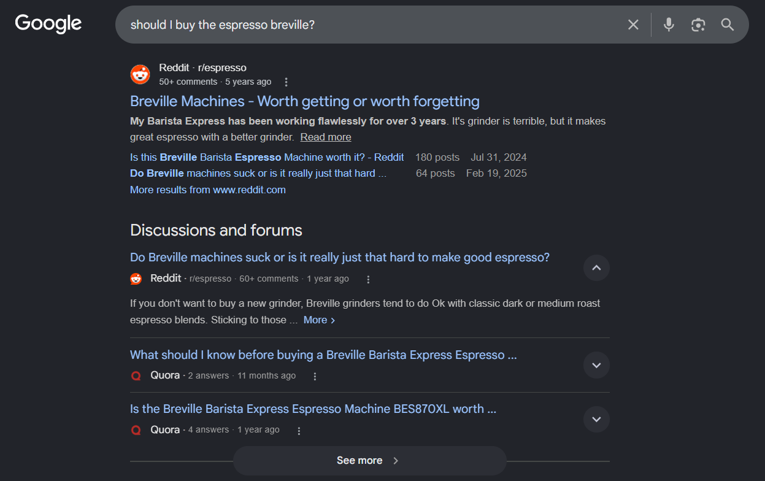Open options menu beside Quora '4 answers'

(x=299, y=431)
